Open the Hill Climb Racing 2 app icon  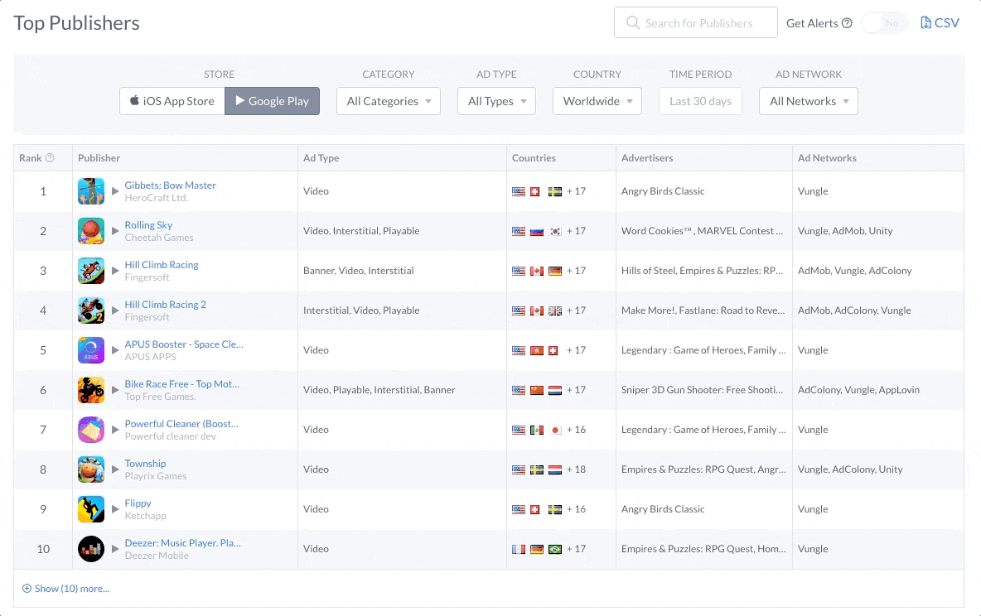(90, 310)
